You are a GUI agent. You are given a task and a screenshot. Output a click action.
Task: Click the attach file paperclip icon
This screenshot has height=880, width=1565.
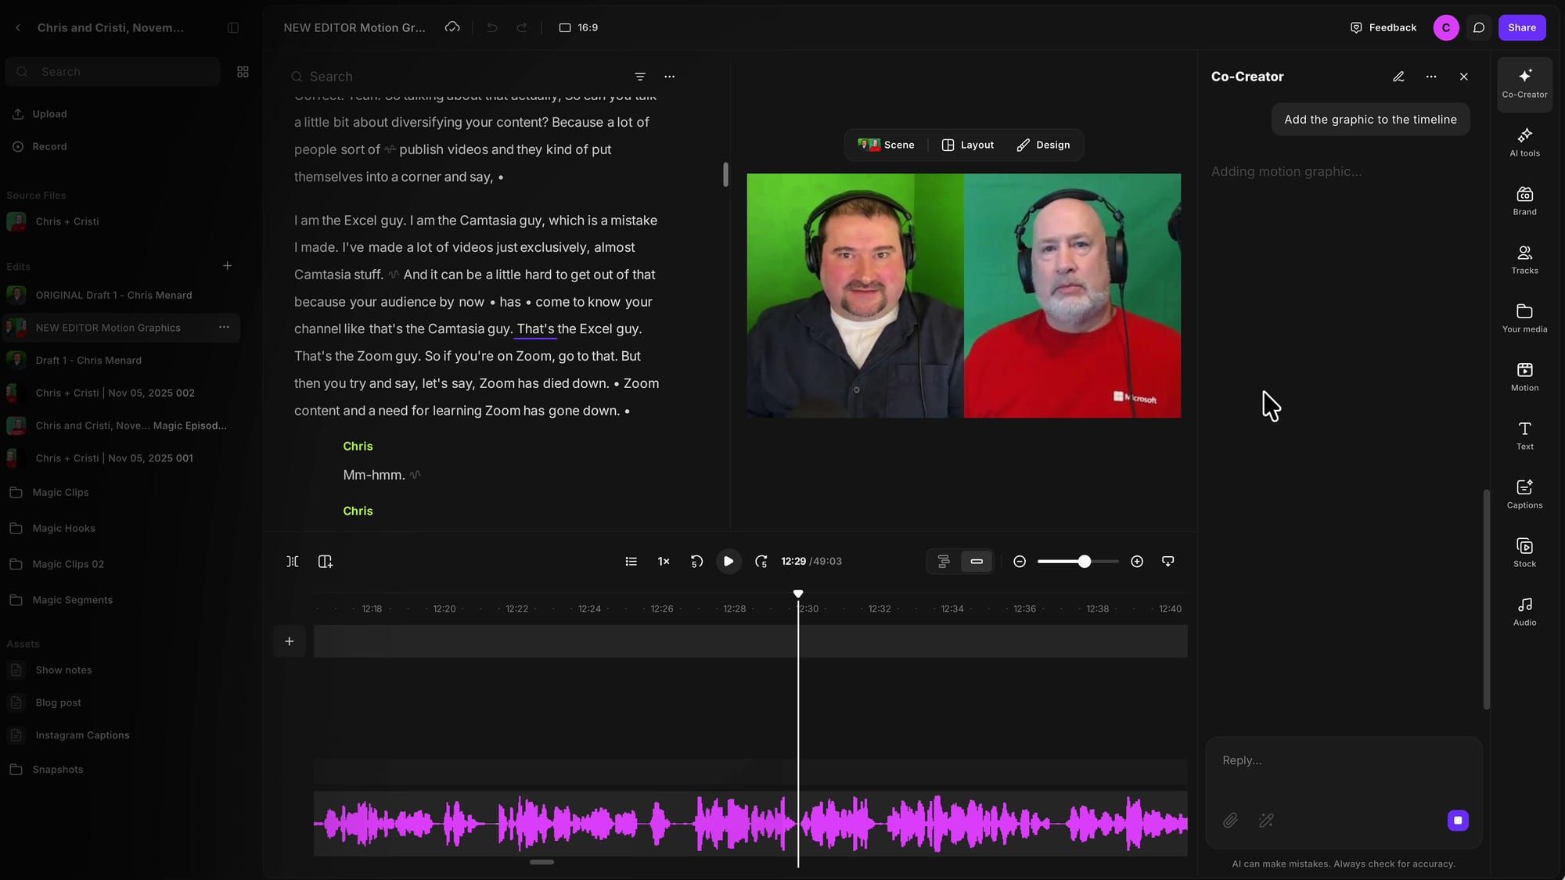coord(1230,821)
